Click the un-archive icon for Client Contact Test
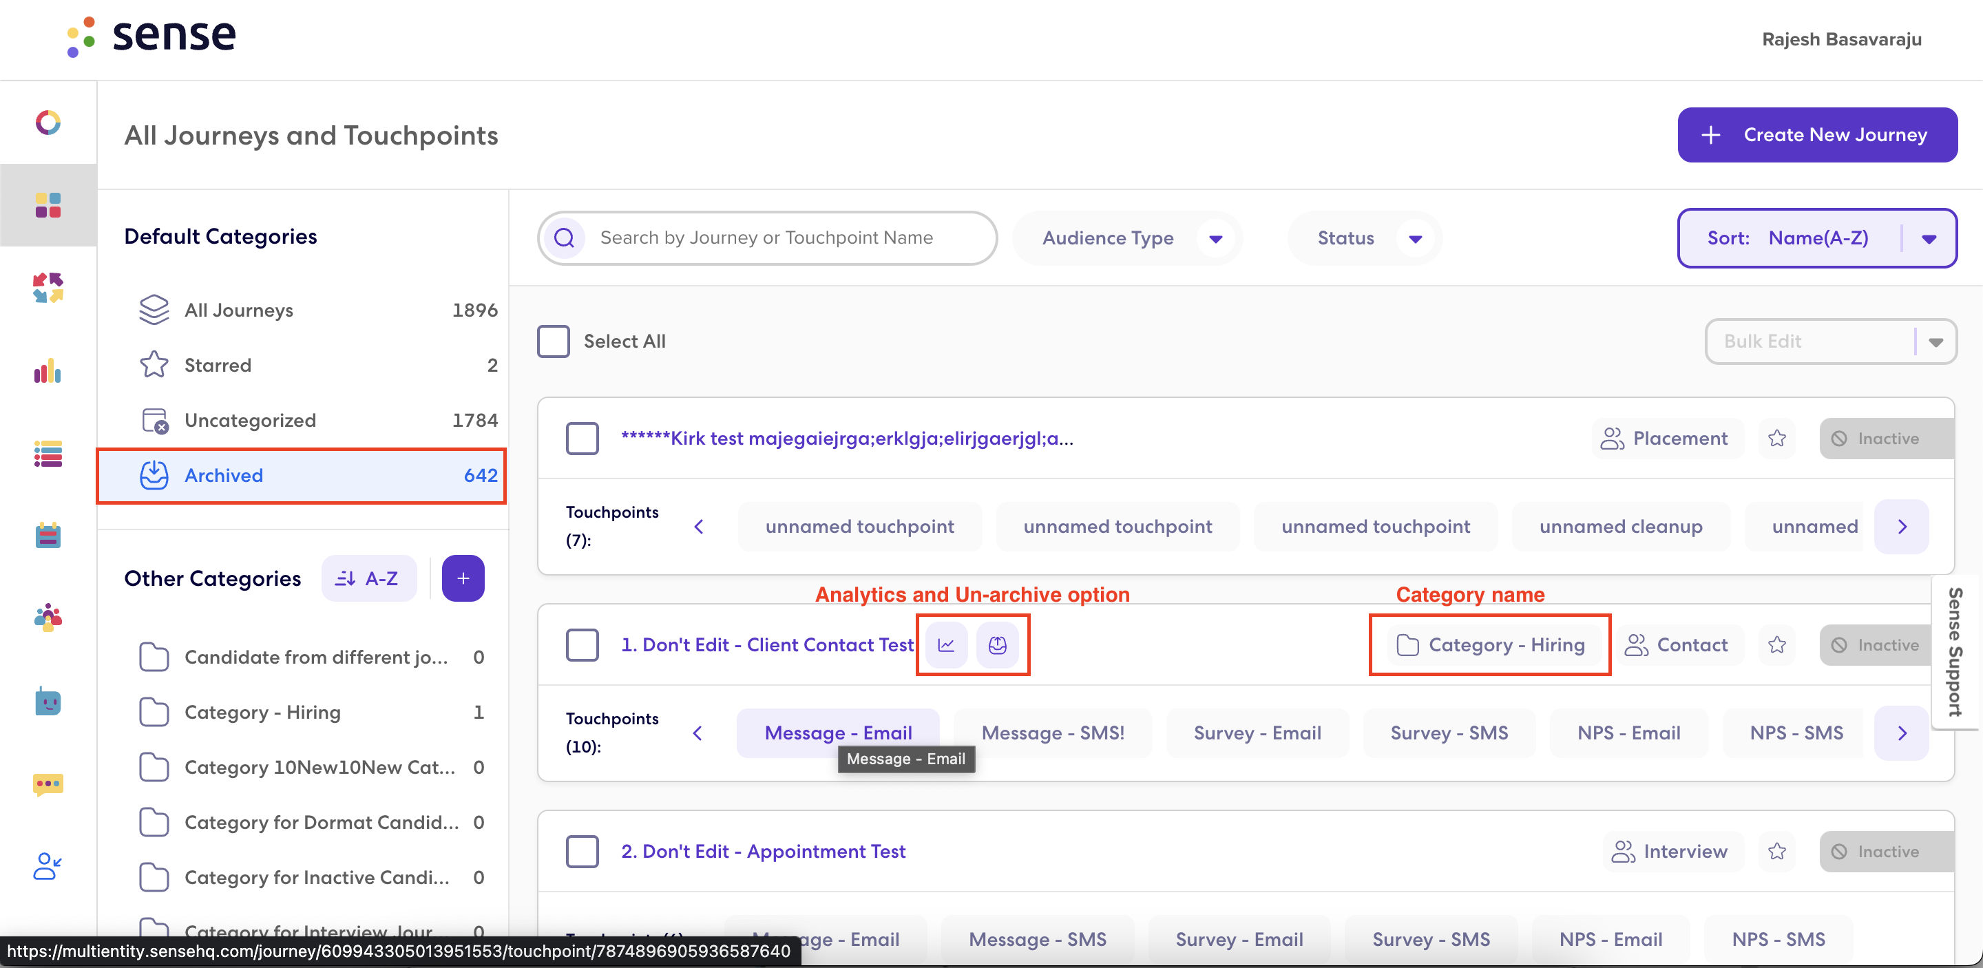The height and width of the screenshot is (968, 1983). 998,645
